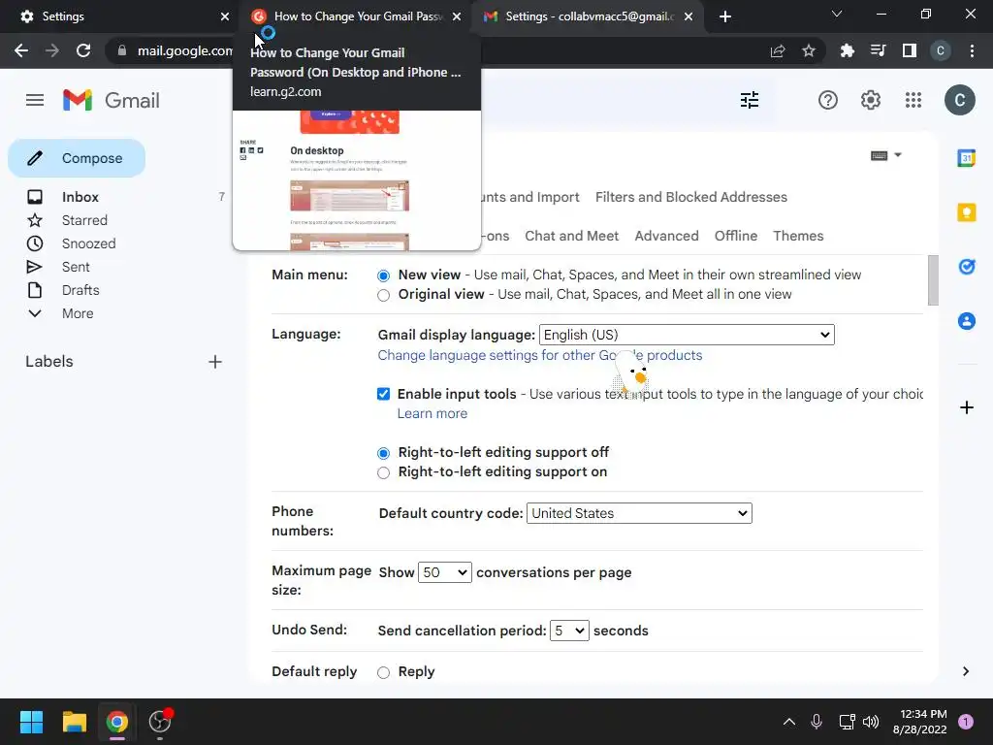
Task: Open OBS Studio from taskbar
Action: click(160, 722)
